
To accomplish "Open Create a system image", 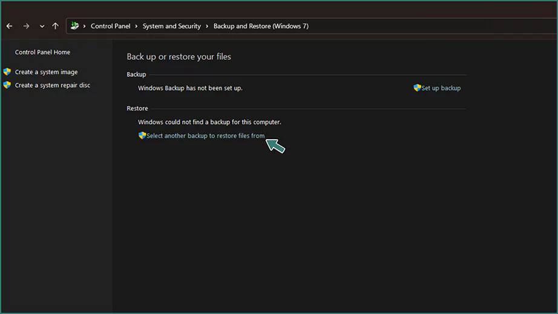I will (46, 72).
